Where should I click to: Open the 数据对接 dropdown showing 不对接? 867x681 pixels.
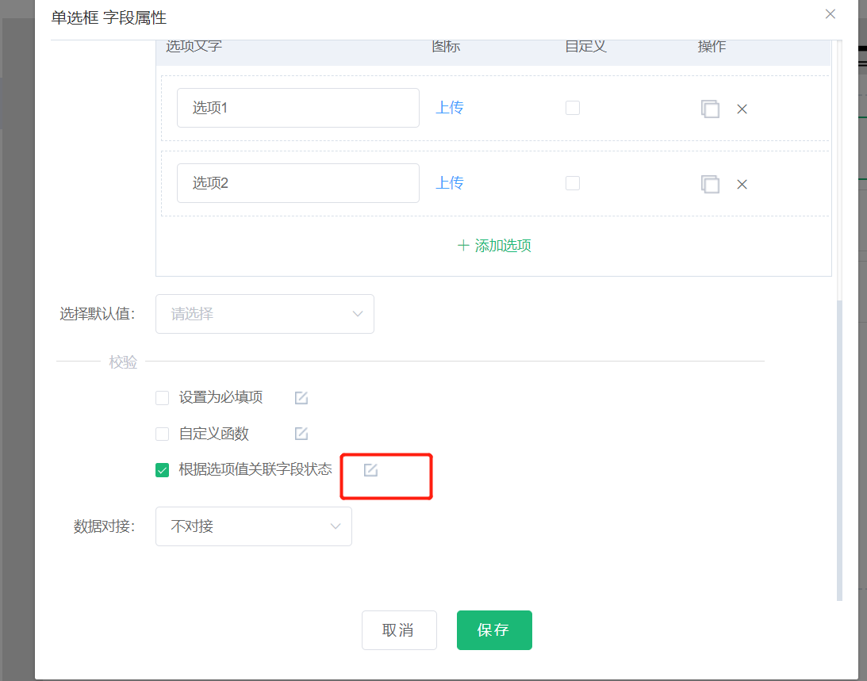coord(254,526)
